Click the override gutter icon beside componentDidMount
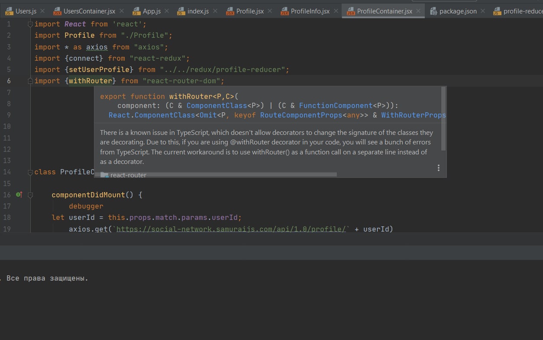Image resolution: width=543 pixels, height=340 pixels. coord(19,195)
